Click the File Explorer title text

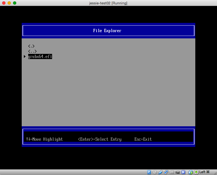point(107,30)
